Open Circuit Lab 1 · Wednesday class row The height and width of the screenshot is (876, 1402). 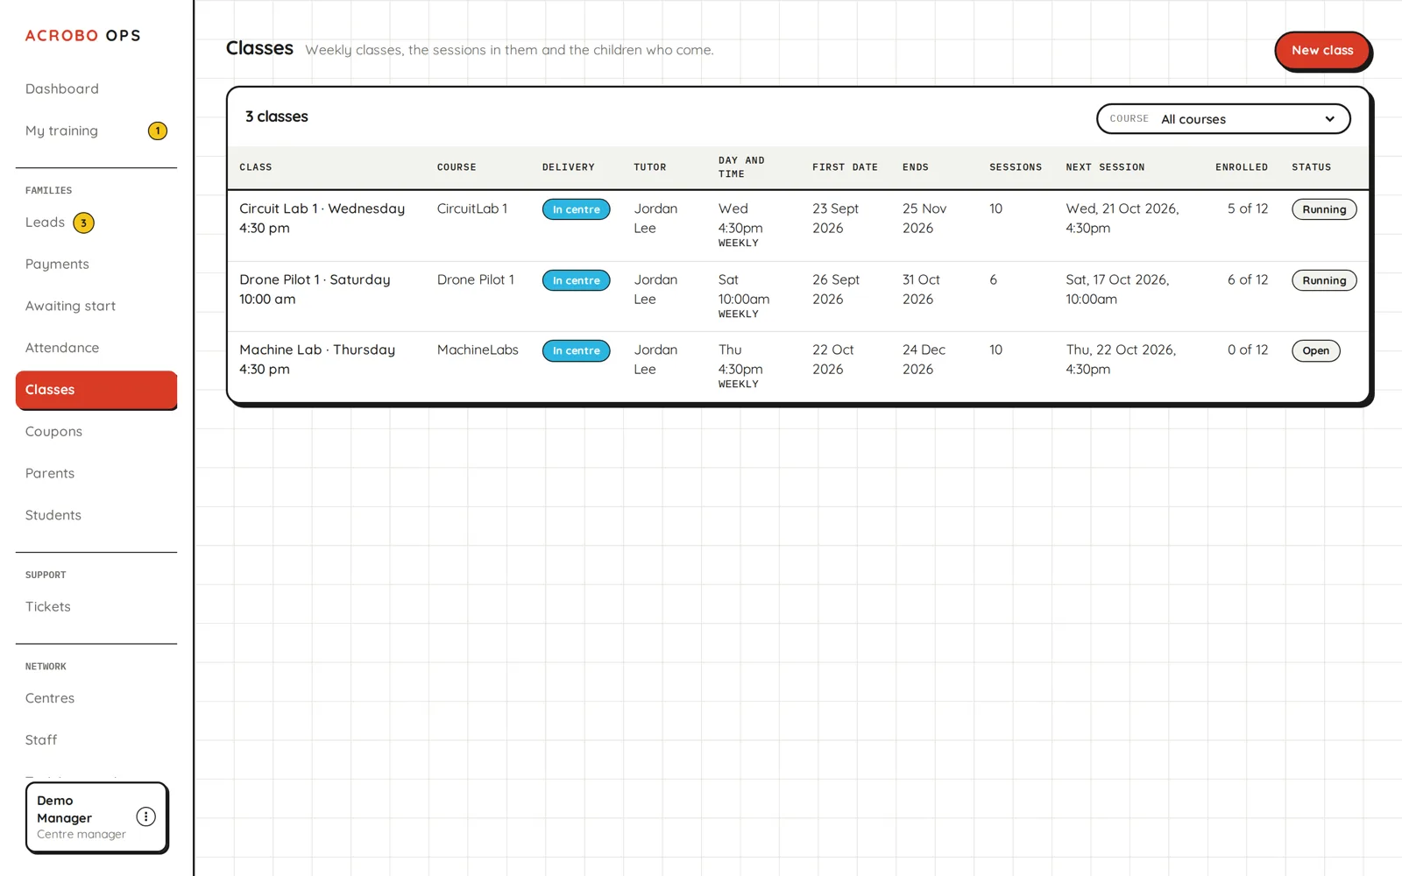click(797, 226)
